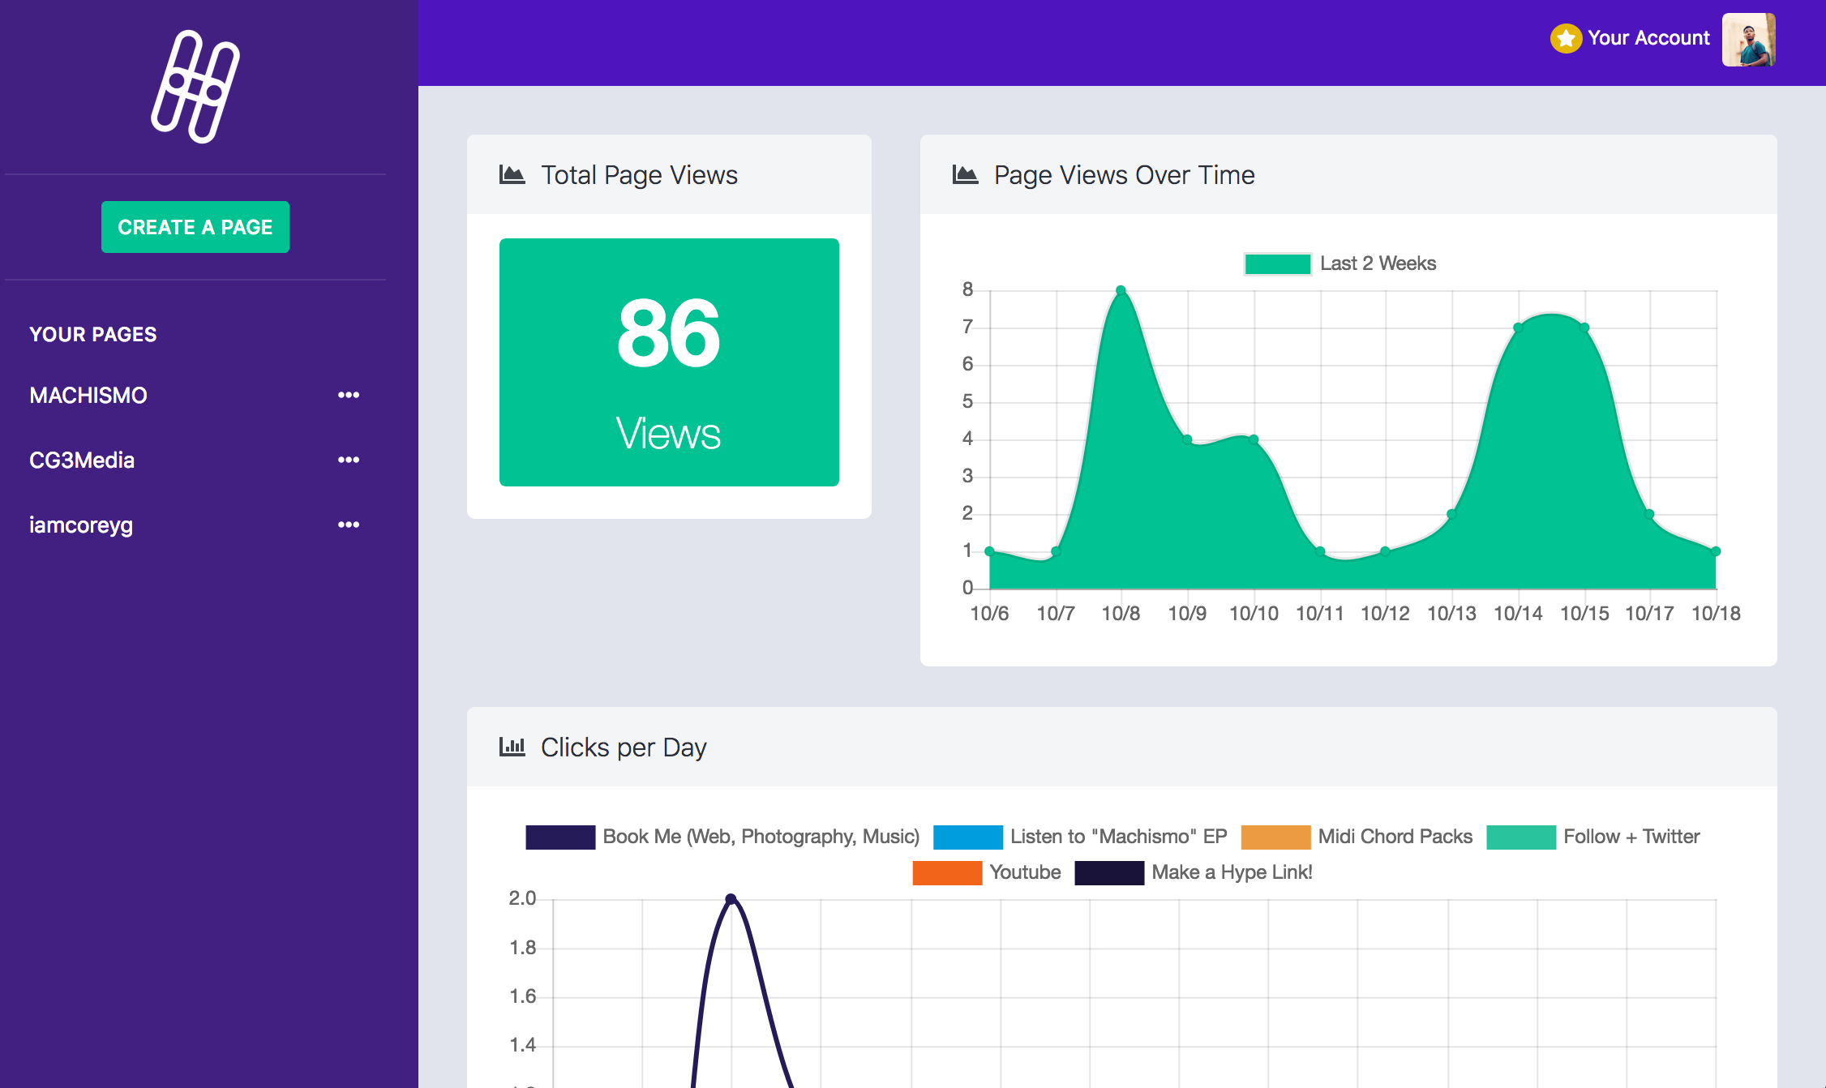Click the Page Views Over Time area icon
The width and height of the screenshot is (1826, 1088).
point(964,173)
